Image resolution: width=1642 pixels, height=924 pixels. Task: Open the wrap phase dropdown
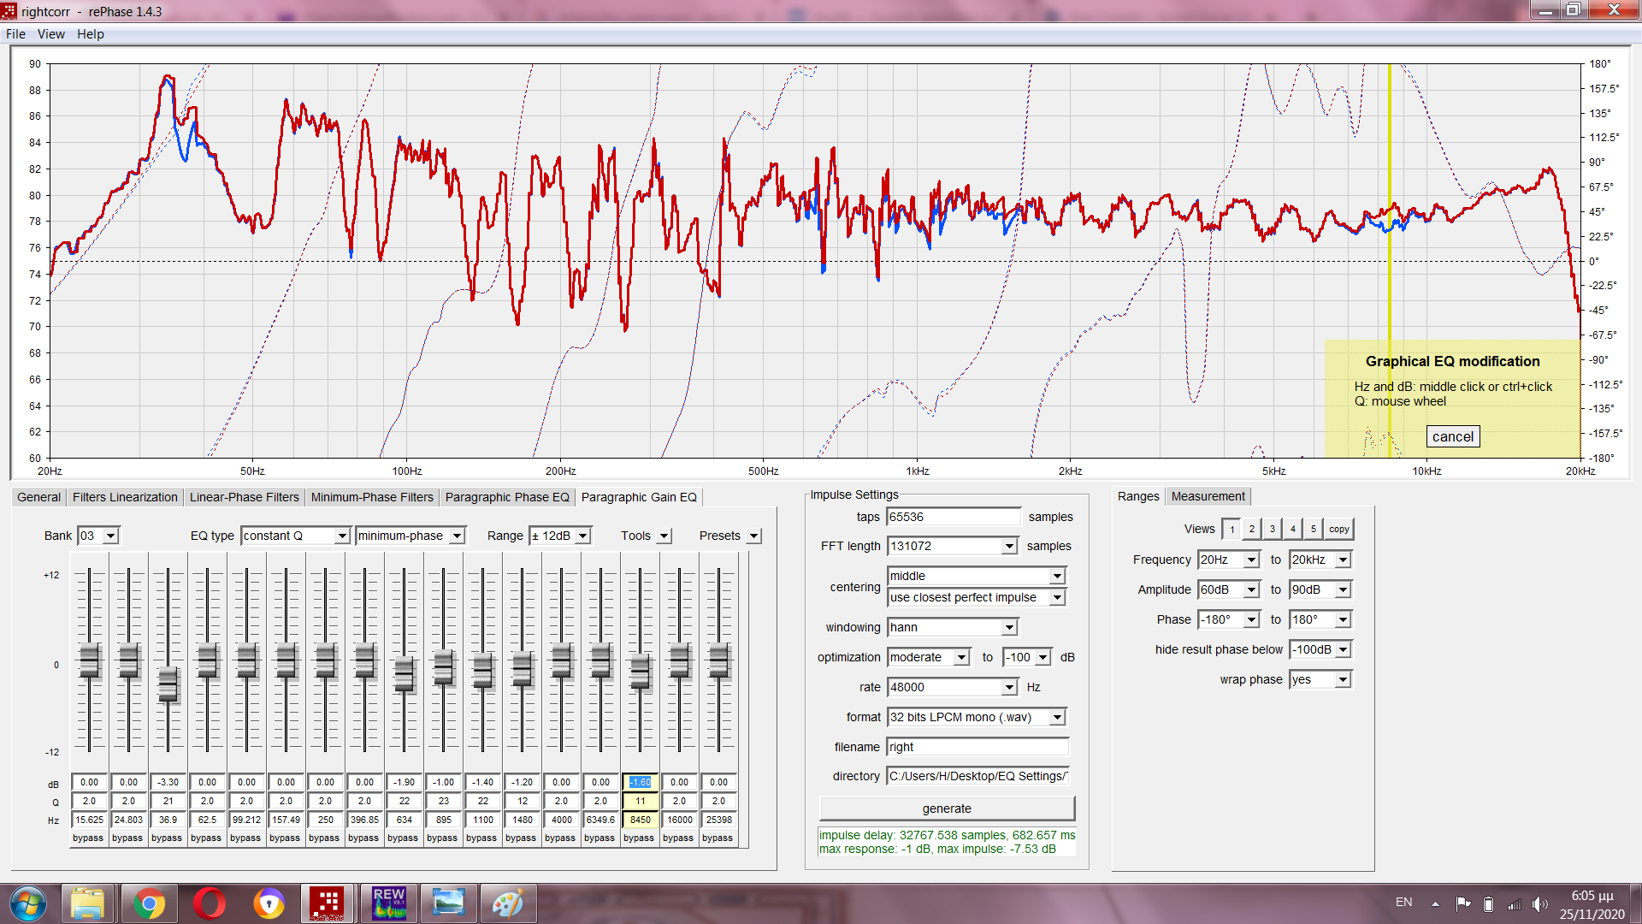click(1343, 680)
